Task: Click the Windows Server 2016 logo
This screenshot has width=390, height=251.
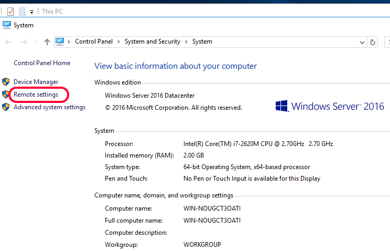Action: tap(330, 106)
